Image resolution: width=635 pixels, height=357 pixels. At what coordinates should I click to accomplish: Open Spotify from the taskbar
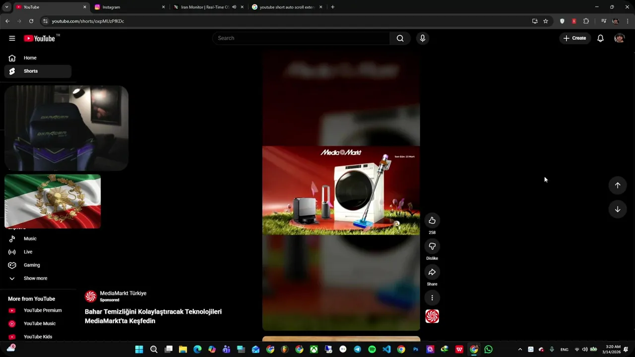click(x=372, y=350)
